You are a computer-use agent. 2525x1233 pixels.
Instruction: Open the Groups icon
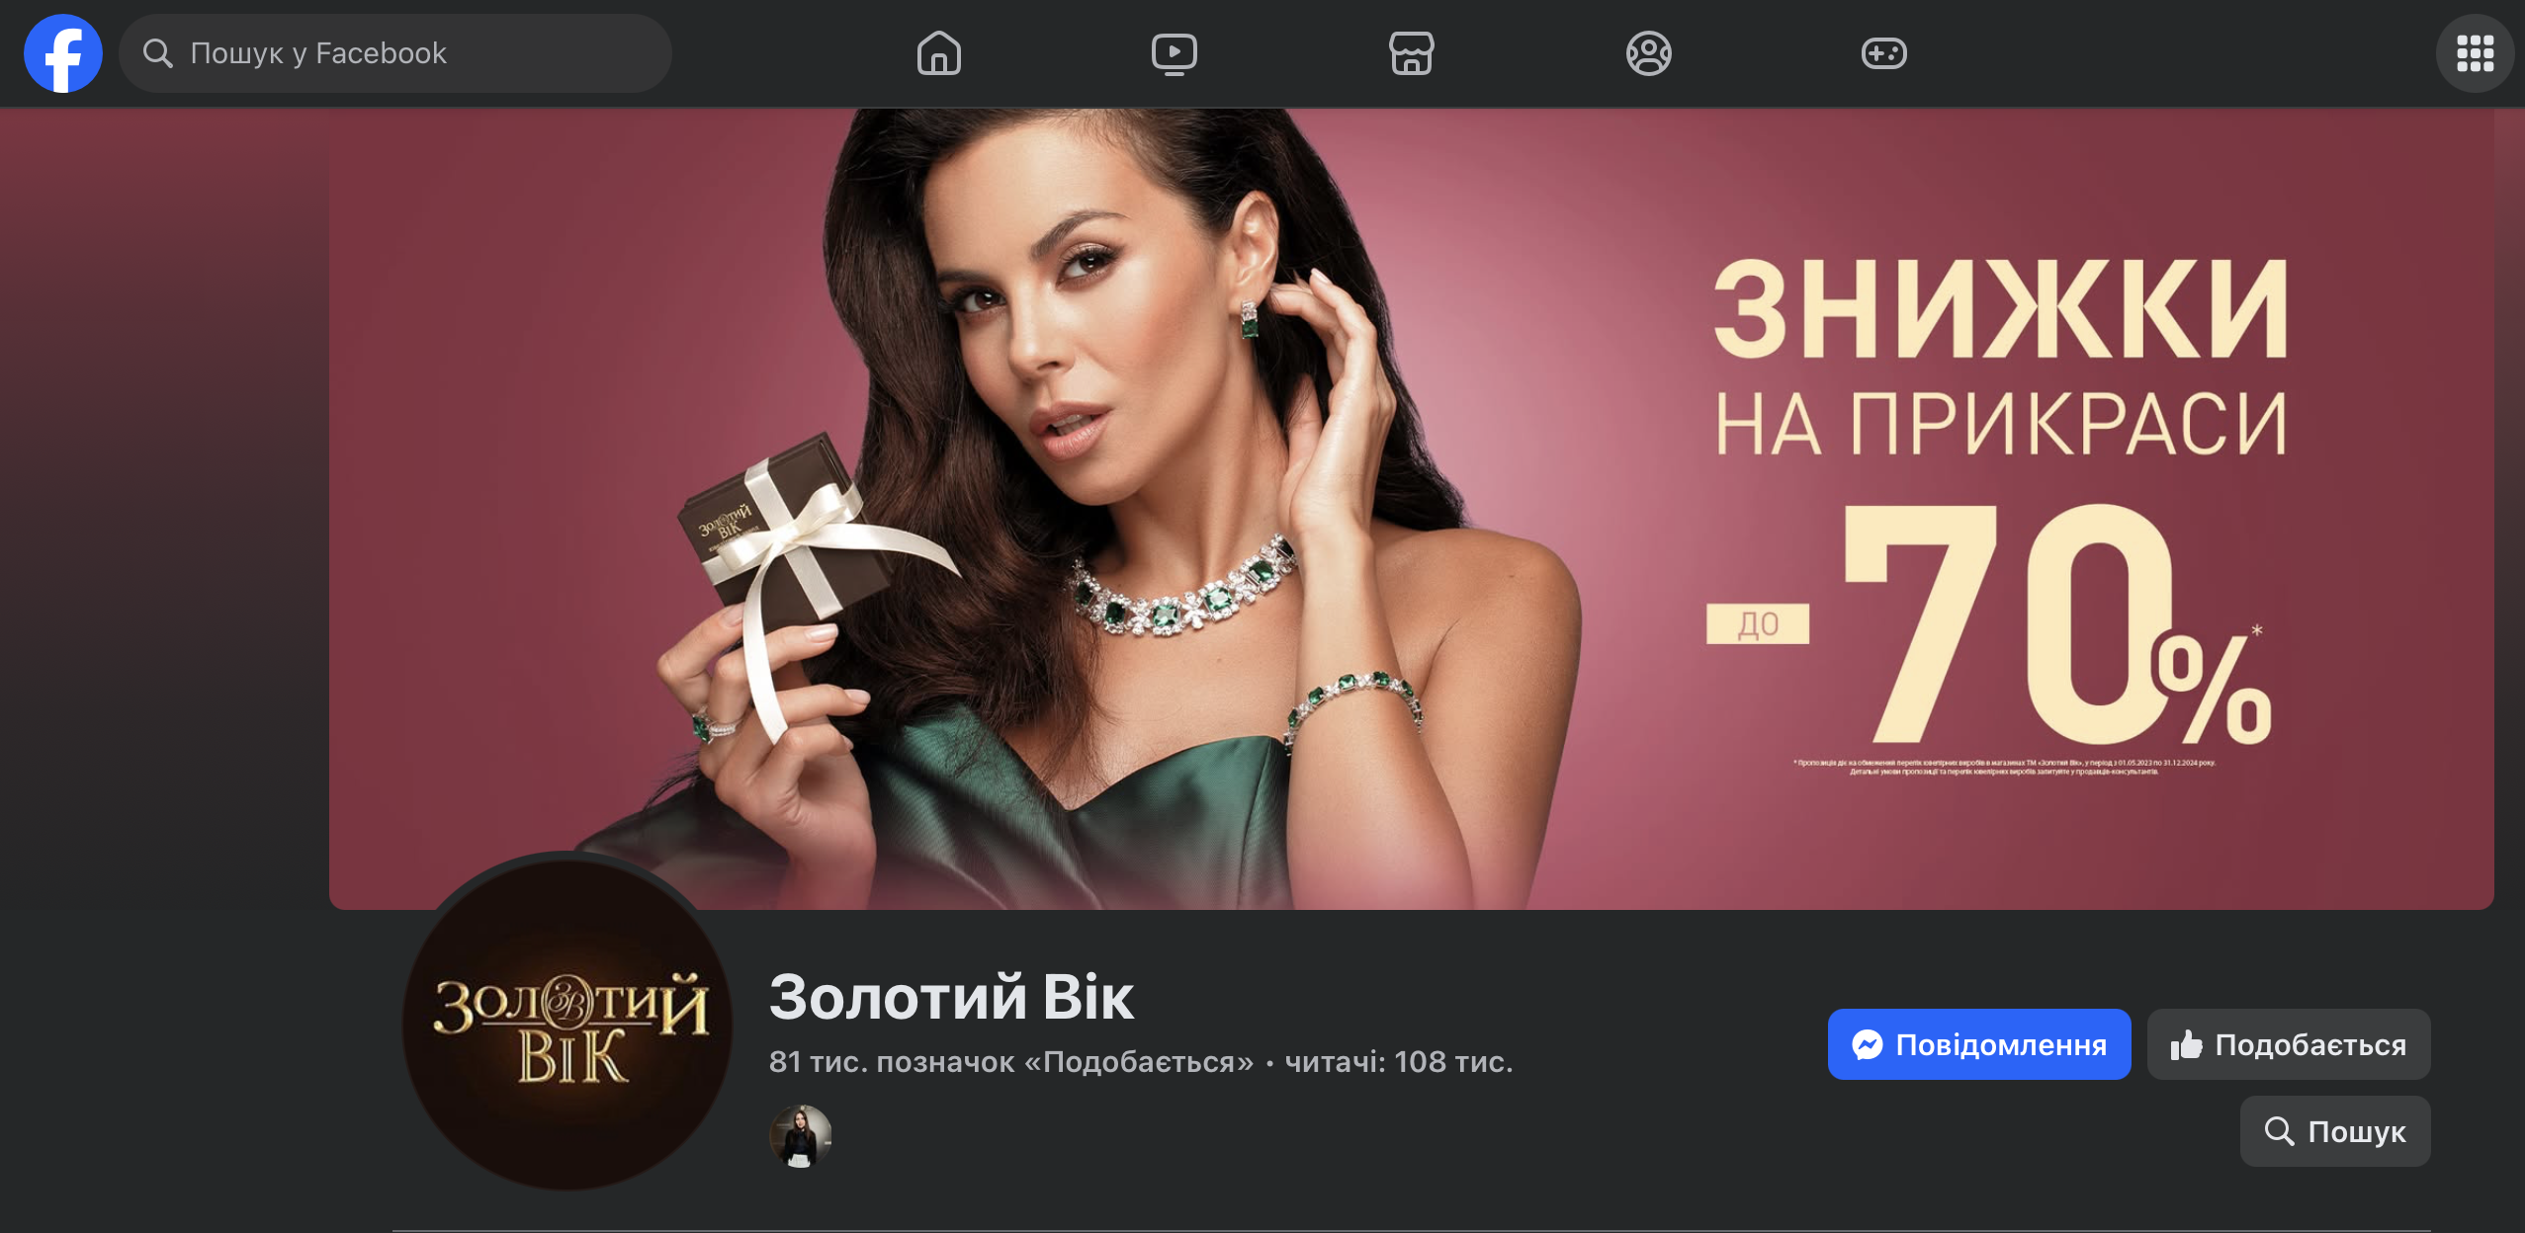click(x=1648, y=53)
